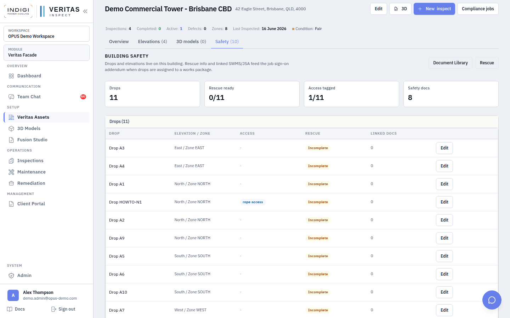
Task: Click the 3D Models cube icon
Action: [x=11, y=129]
